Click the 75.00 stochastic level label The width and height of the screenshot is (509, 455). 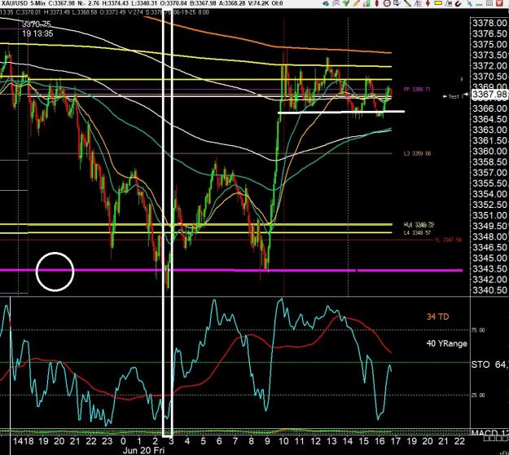point(478,330)
